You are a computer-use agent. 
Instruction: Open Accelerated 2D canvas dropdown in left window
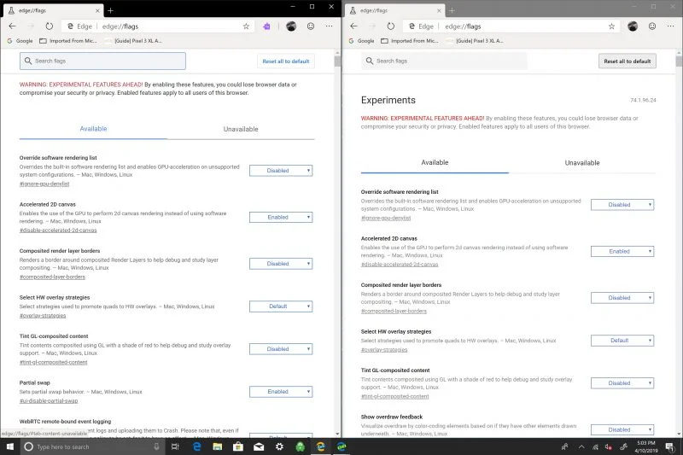pyautogui.click(x=281, y=218)
